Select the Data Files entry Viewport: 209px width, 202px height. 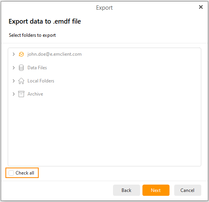click(x=37, y=68)
